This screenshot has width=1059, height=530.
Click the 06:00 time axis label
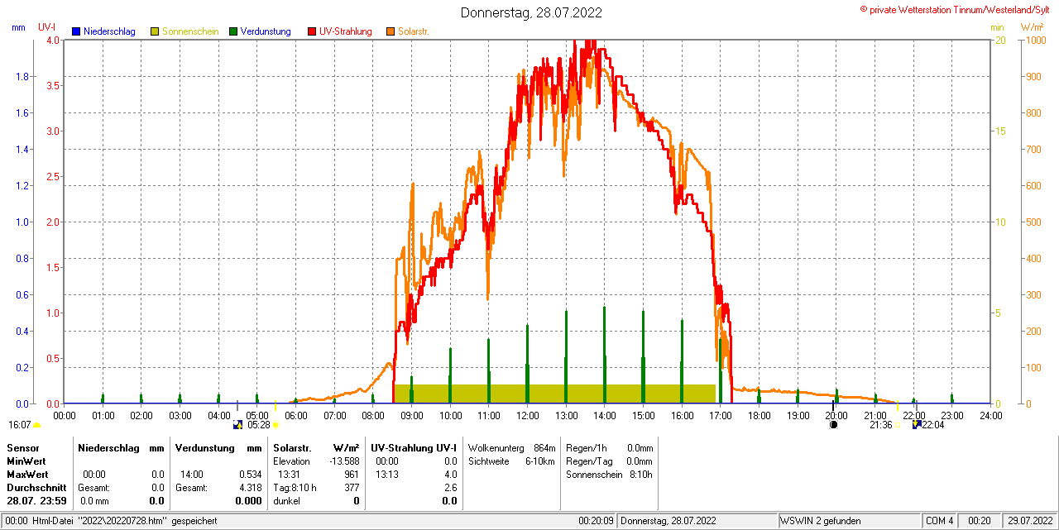click(296, 415)
